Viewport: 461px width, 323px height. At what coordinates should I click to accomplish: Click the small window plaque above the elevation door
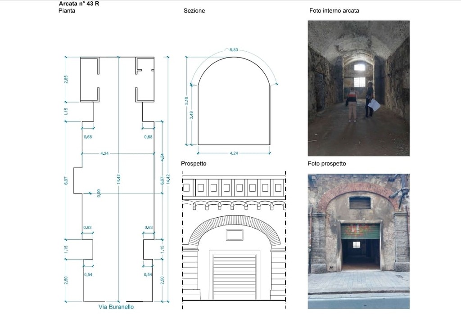pos(235,235)
